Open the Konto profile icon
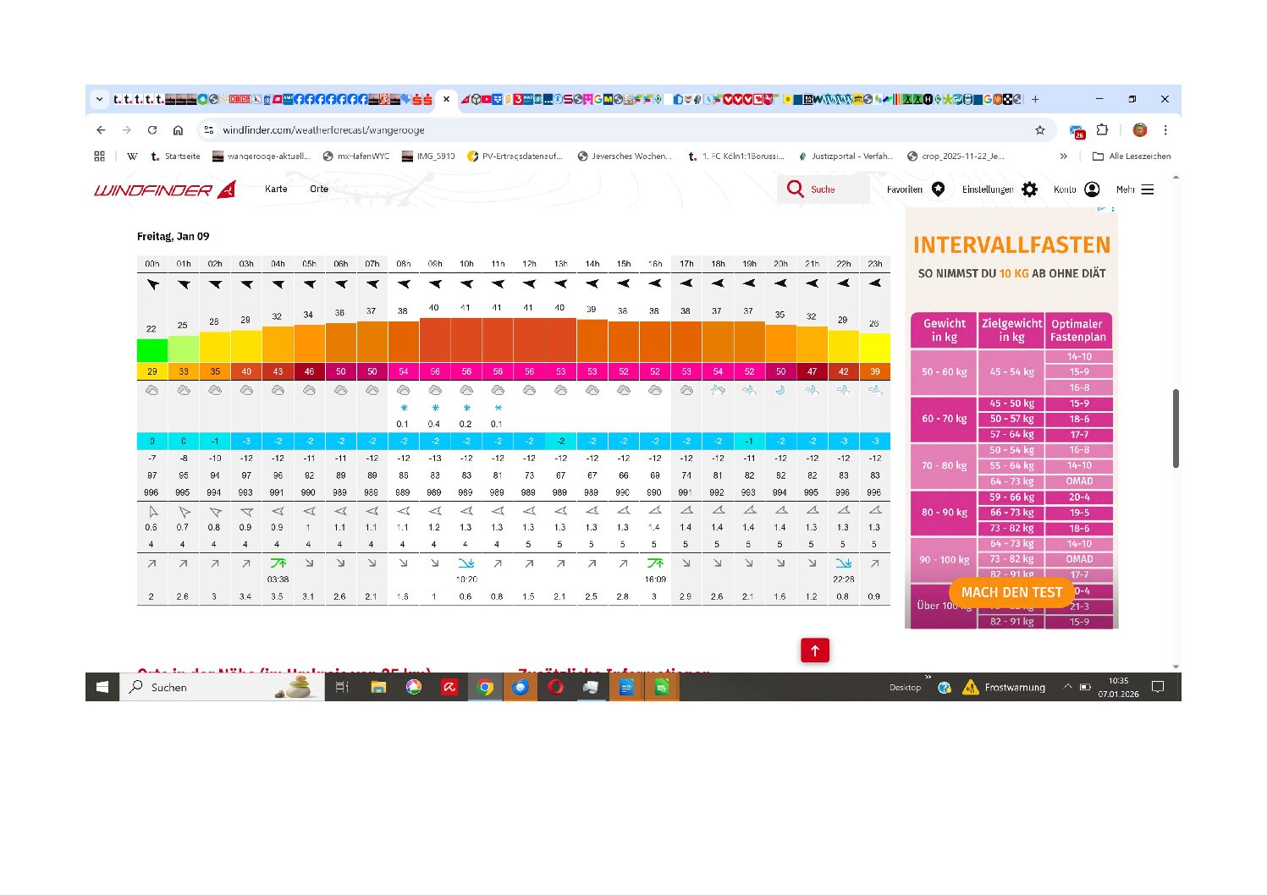Screen dimensions: 1267x895 pyautogui.click(x=1092, y=189)
